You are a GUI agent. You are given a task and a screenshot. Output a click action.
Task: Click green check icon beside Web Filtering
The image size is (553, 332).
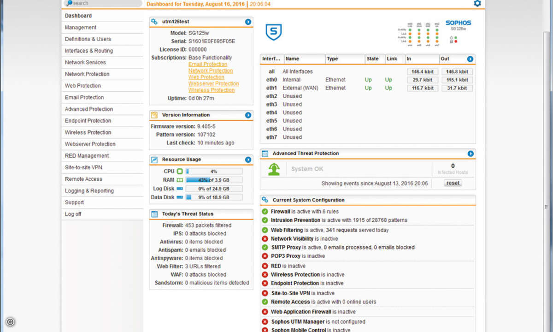pyautogui.click(x=265, y=230)
